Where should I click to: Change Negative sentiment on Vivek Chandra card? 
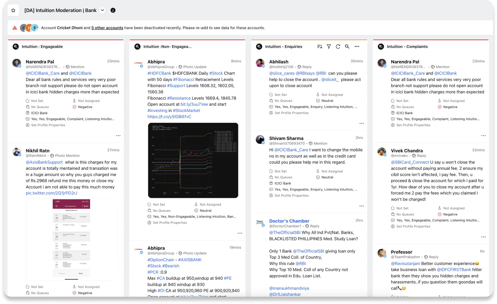tap(448, 215)
